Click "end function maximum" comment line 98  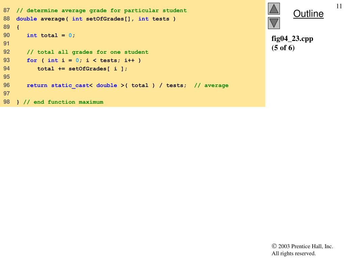pyautogui.click(x=63, y=102)
